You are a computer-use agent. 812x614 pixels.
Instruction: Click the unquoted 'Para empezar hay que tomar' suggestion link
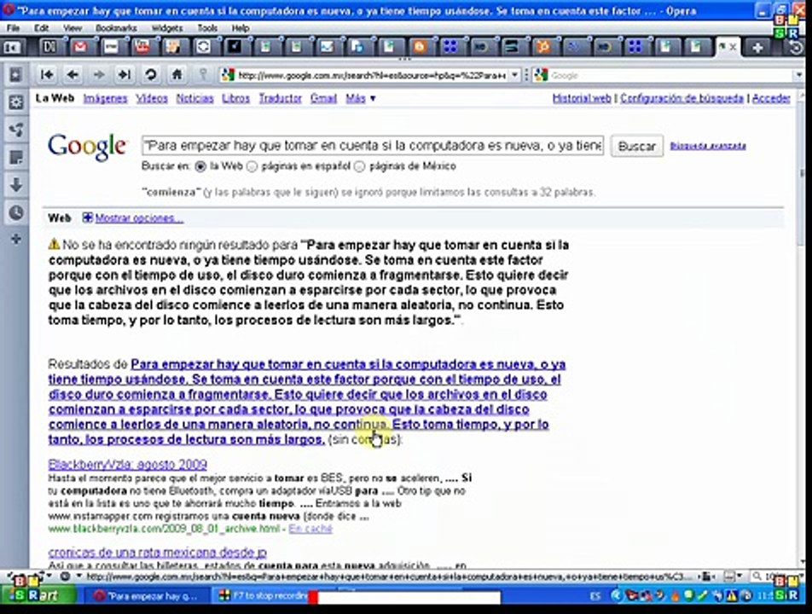click(x=306, y=402)
